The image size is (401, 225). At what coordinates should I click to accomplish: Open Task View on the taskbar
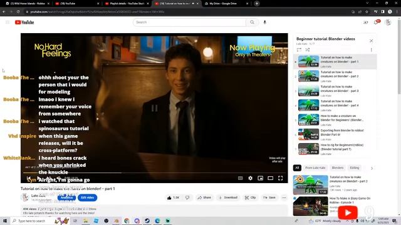(x=75, y=221)
